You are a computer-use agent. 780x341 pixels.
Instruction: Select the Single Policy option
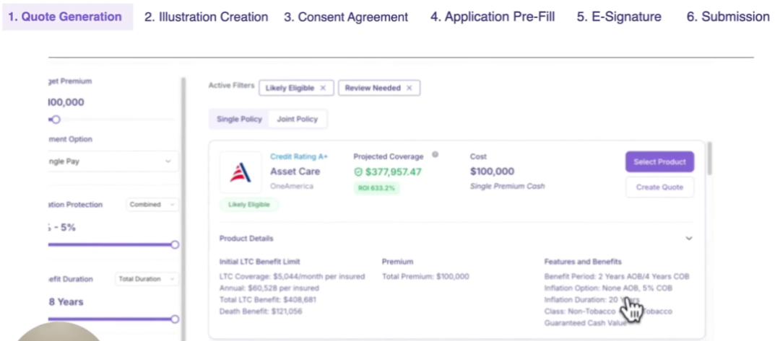[239, 119]
